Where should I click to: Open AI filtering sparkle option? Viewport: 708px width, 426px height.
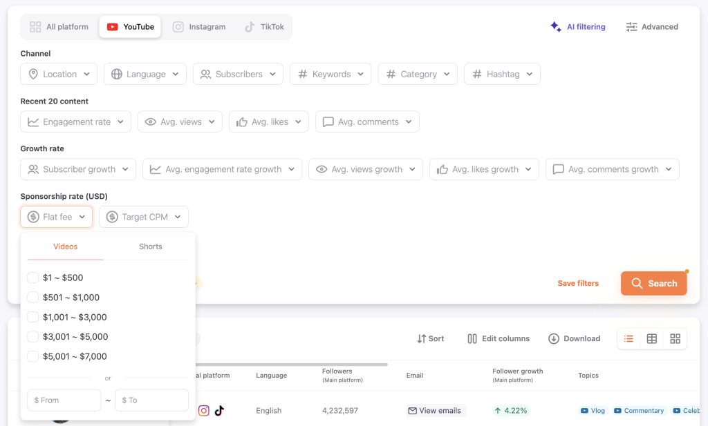(577, 27)
